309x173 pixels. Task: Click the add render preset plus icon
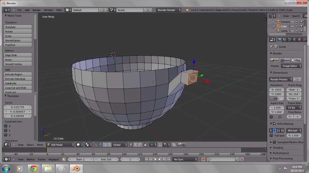[x=295, y=79]
